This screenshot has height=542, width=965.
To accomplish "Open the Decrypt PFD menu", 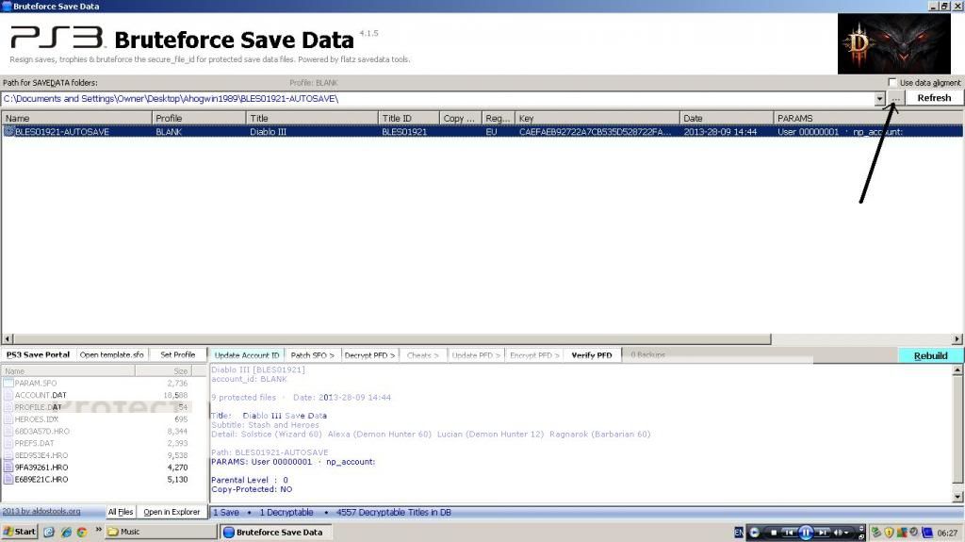I will pyautogui.click(x=369, y=355).
